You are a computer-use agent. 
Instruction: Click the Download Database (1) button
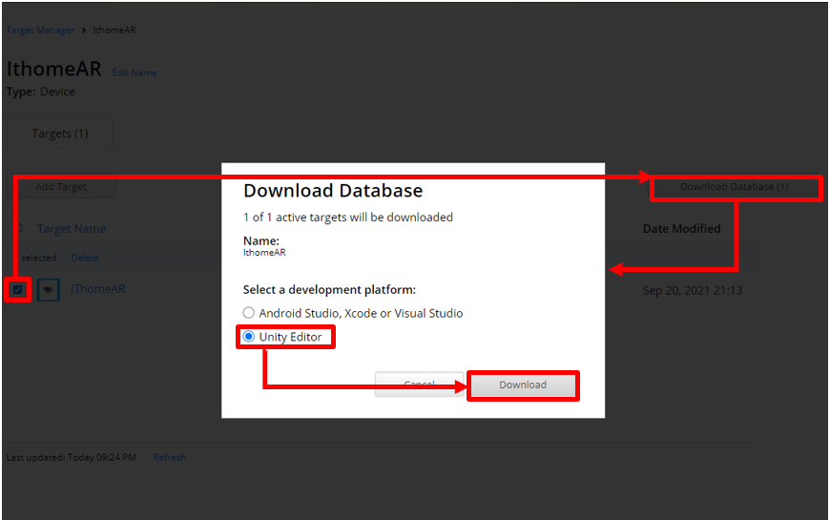(x=735, y=187)
